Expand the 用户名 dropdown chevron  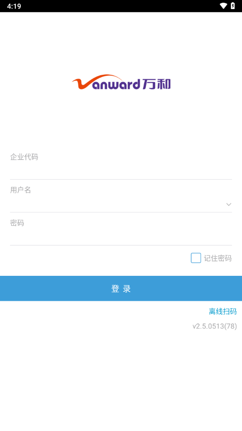[x=228, y=204]
